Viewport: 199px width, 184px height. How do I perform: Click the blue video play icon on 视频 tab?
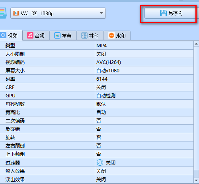pyautogui.click(x=3, y=35)
